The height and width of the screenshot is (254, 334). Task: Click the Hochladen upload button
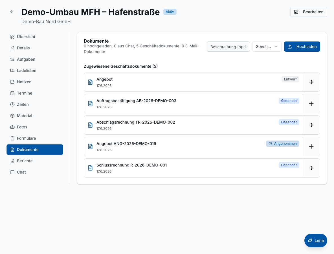[x=302, y=47]
